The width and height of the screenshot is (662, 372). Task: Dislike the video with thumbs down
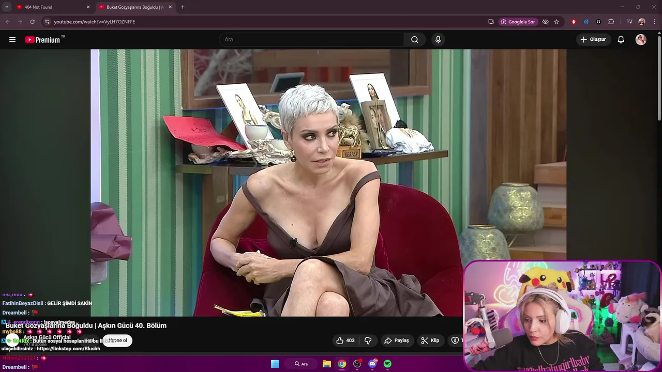click(x=368, y=340)
